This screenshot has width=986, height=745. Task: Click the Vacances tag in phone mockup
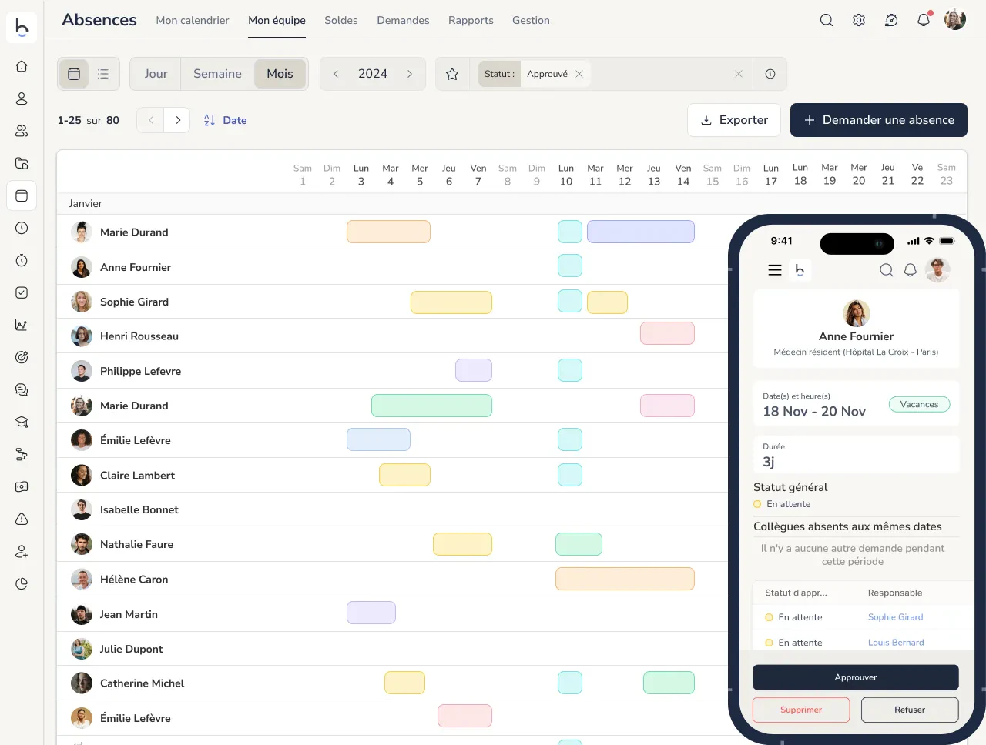[x=920, y=404]
